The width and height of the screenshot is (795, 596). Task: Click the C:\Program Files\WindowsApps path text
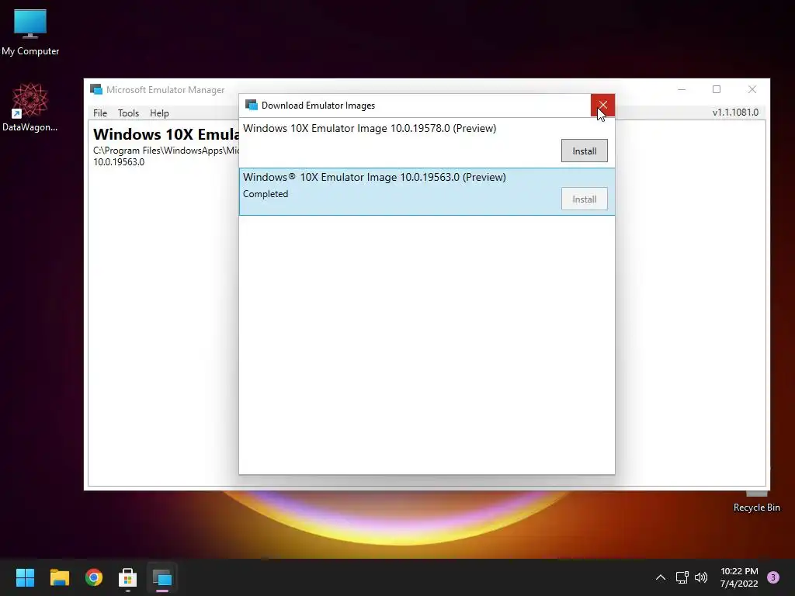pyautogui.click(x=166, y=151)
